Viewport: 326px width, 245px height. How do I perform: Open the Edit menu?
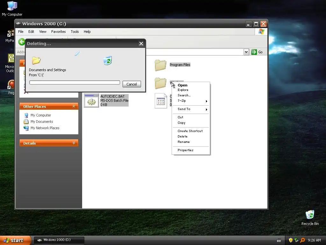pos(31,32)
